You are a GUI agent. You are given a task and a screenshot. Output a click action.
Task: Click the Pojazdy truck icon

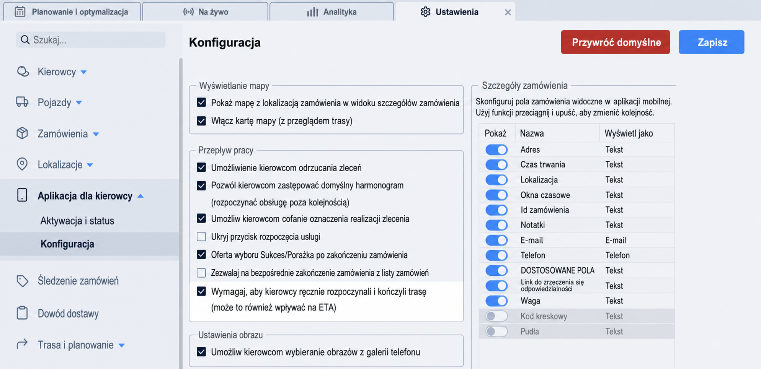(22, 102)
